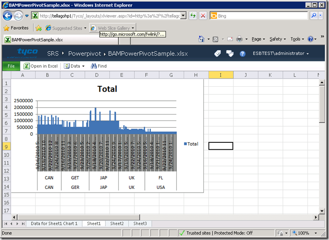Navigate to SRS breadcrumb

coord(53,54)
